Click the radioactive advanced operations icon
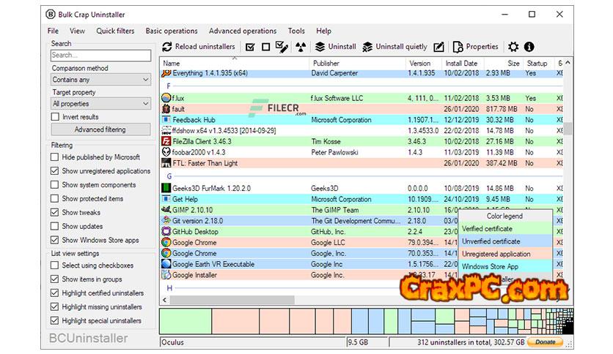613x354 pixels. [300, 47]
